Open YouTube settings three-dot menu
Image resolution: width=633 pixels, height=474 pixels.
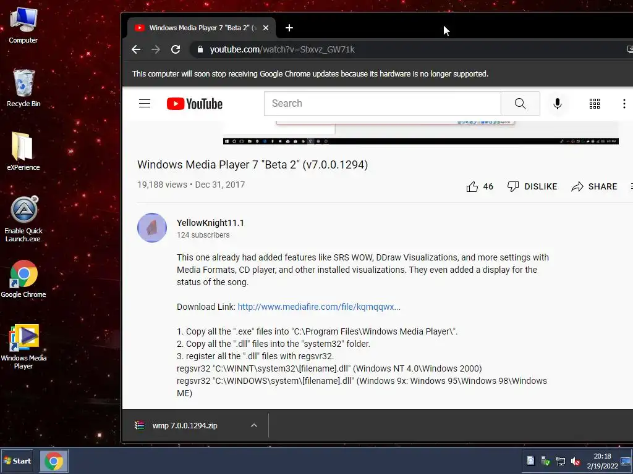[624, 104]
